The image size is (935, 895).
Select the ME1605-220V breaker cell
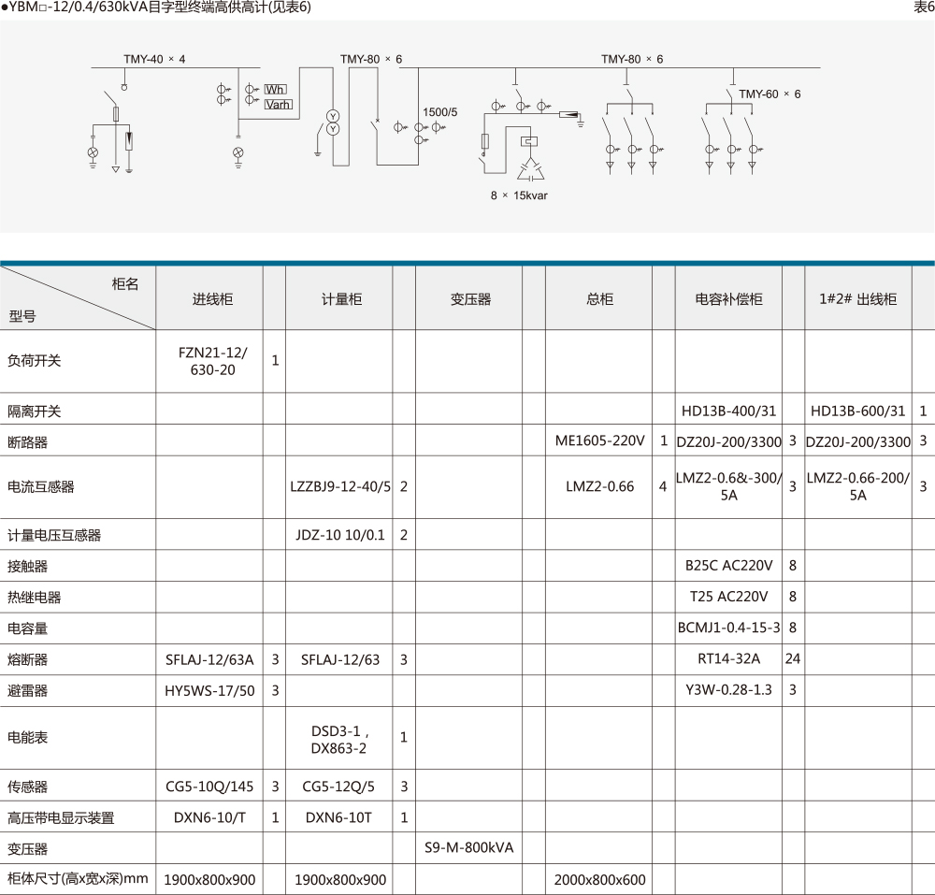pos(599,440)
